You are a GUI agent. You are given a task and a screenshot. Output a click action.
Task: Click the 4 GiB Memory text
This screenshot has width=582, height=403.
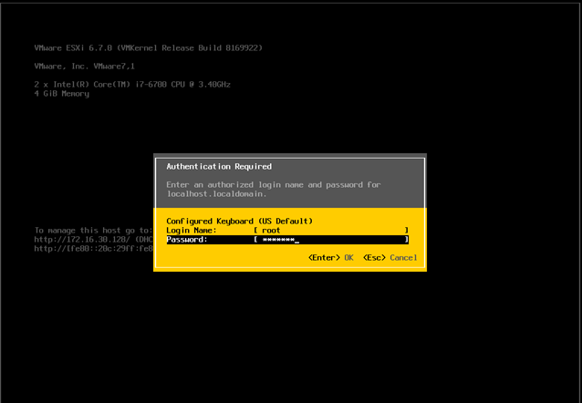62,94
